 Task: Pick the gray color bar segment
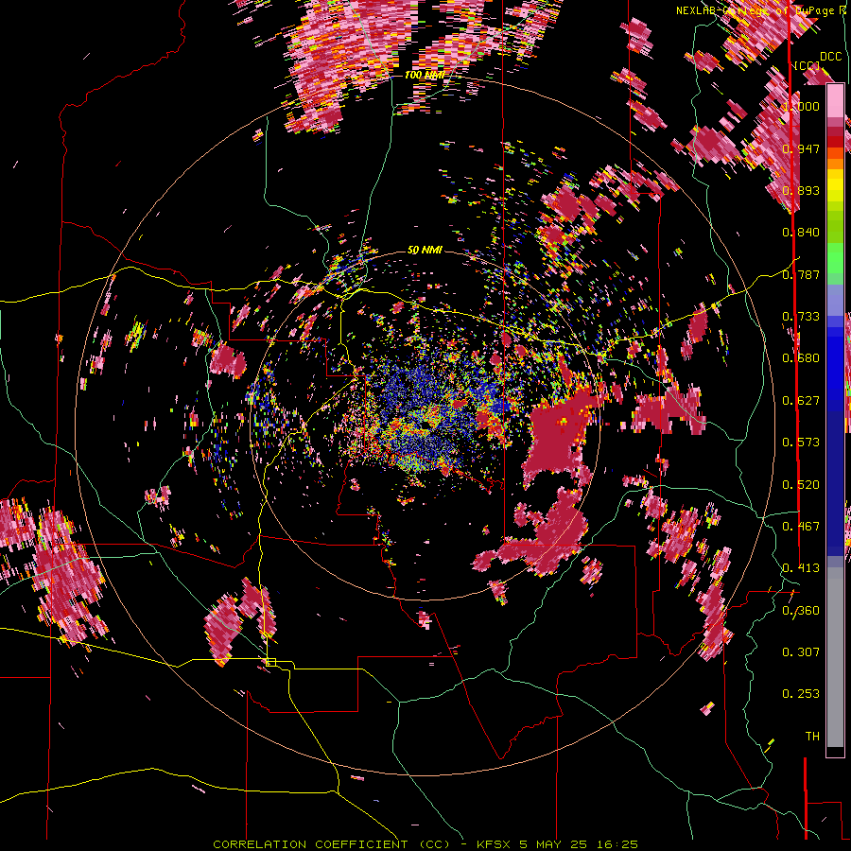[x=835, y=657]
